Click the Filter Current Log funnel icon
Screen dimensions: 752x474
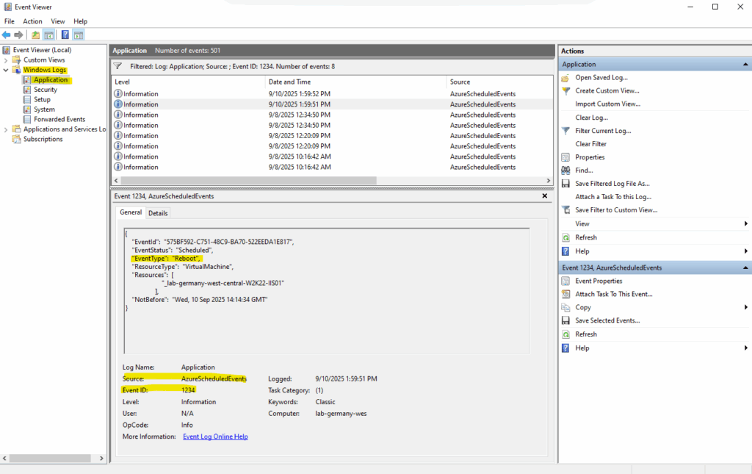[566, 131]
